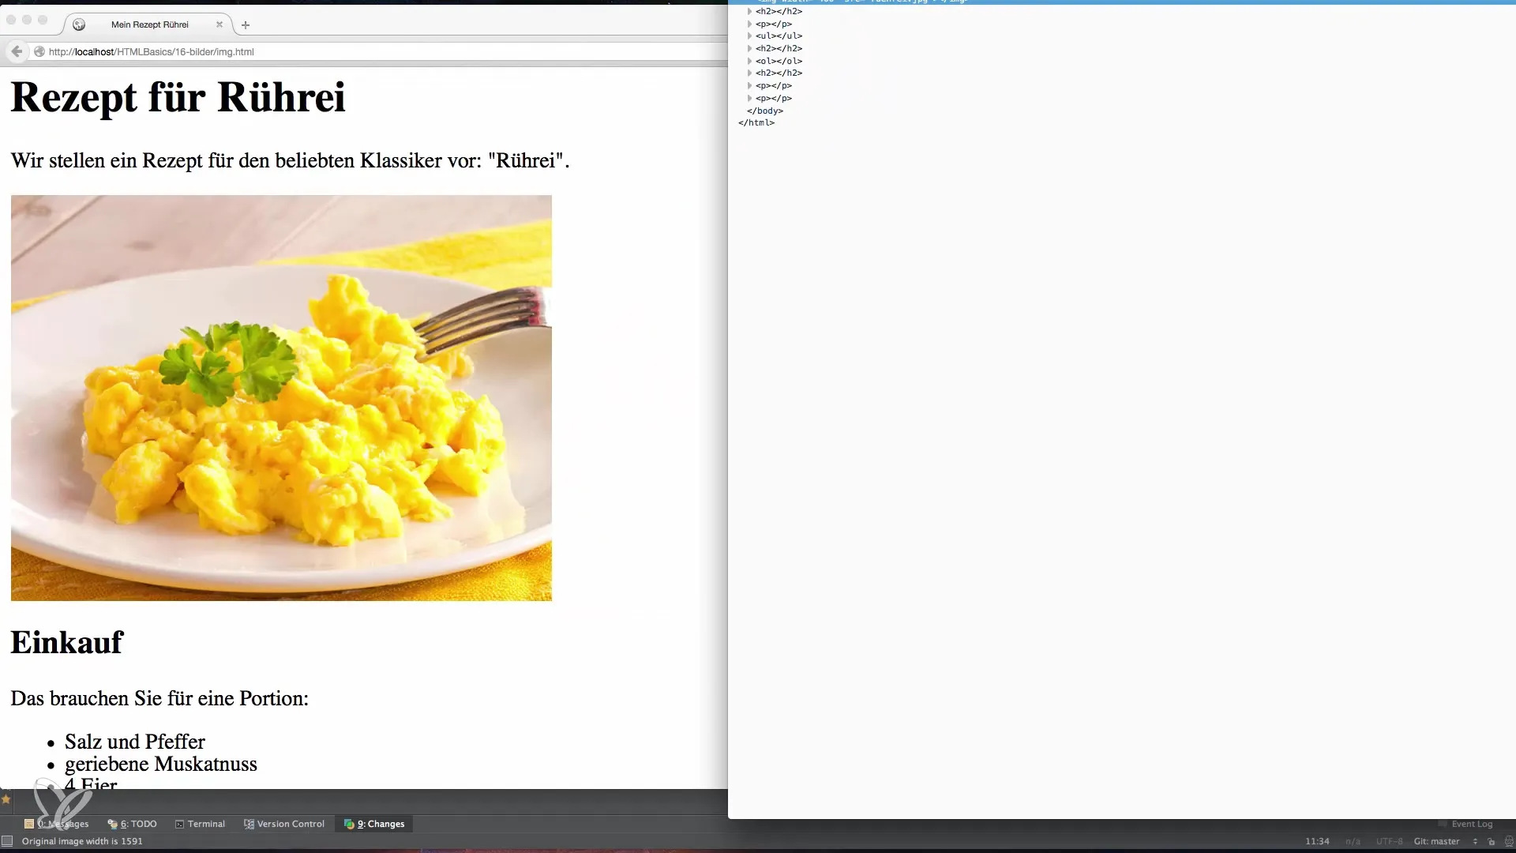Screen dimensions: 1516x853
Task: Open the Hector inspection icon
Action: tap(1508, 842)
